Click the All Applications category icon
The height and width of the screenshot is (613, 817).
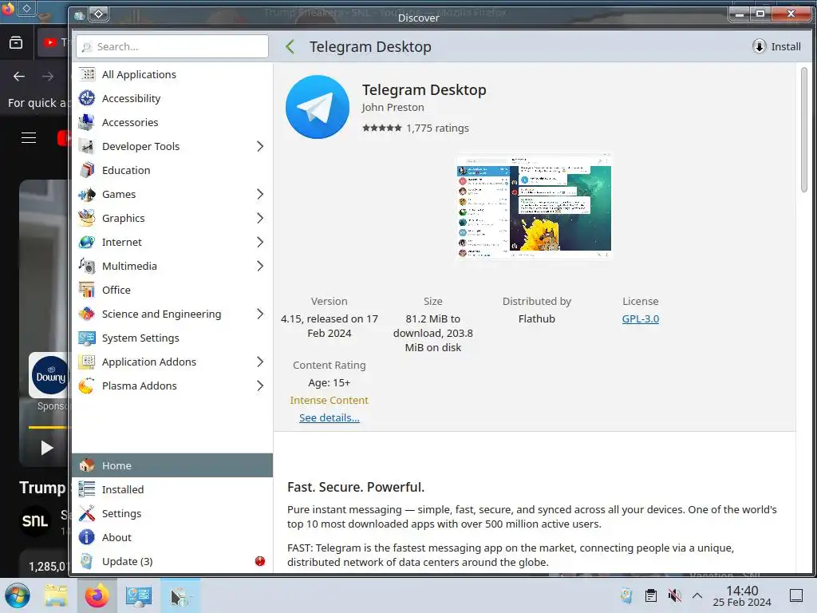pos(86,74)
